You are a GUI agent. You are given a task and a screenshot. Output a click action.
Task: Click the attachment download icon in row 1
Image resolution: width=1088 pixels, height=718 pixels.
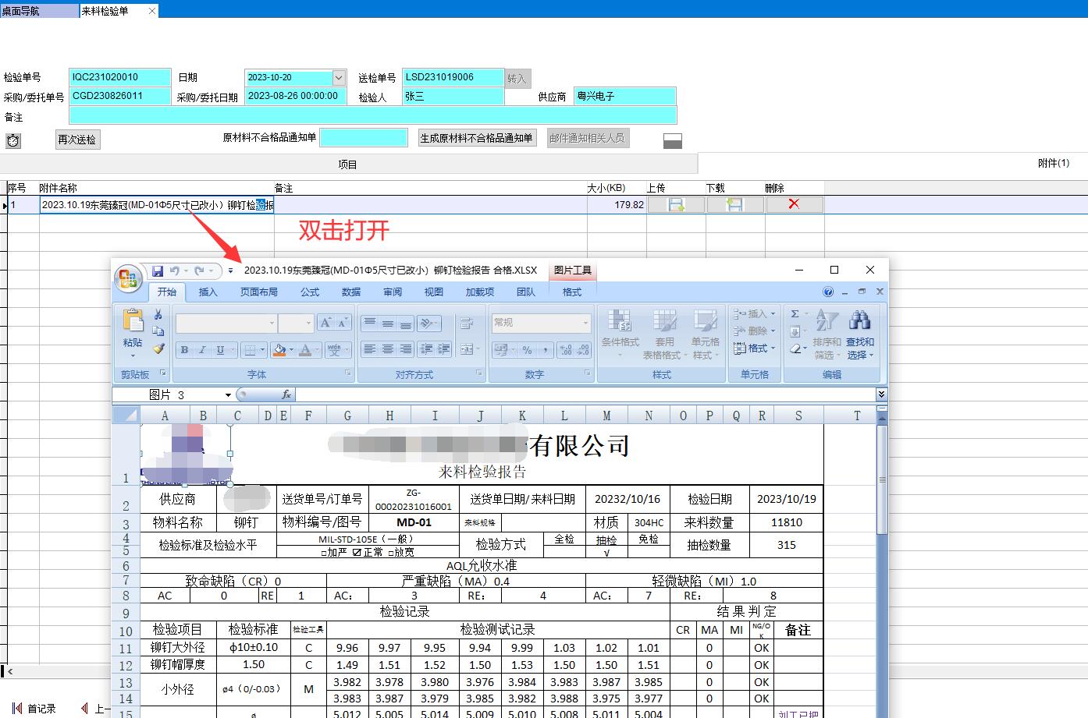(x=734, y=204)
